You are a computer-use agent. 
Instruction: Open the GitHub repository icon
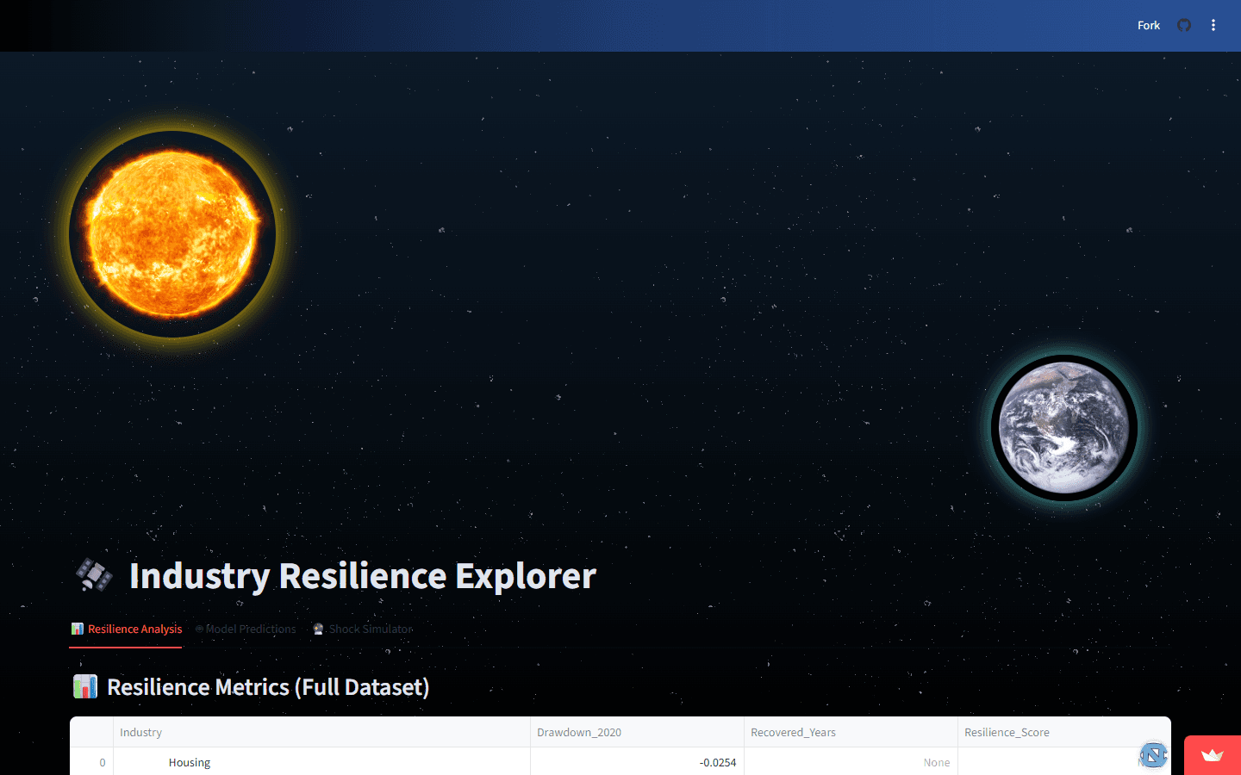coord(1184,25)
